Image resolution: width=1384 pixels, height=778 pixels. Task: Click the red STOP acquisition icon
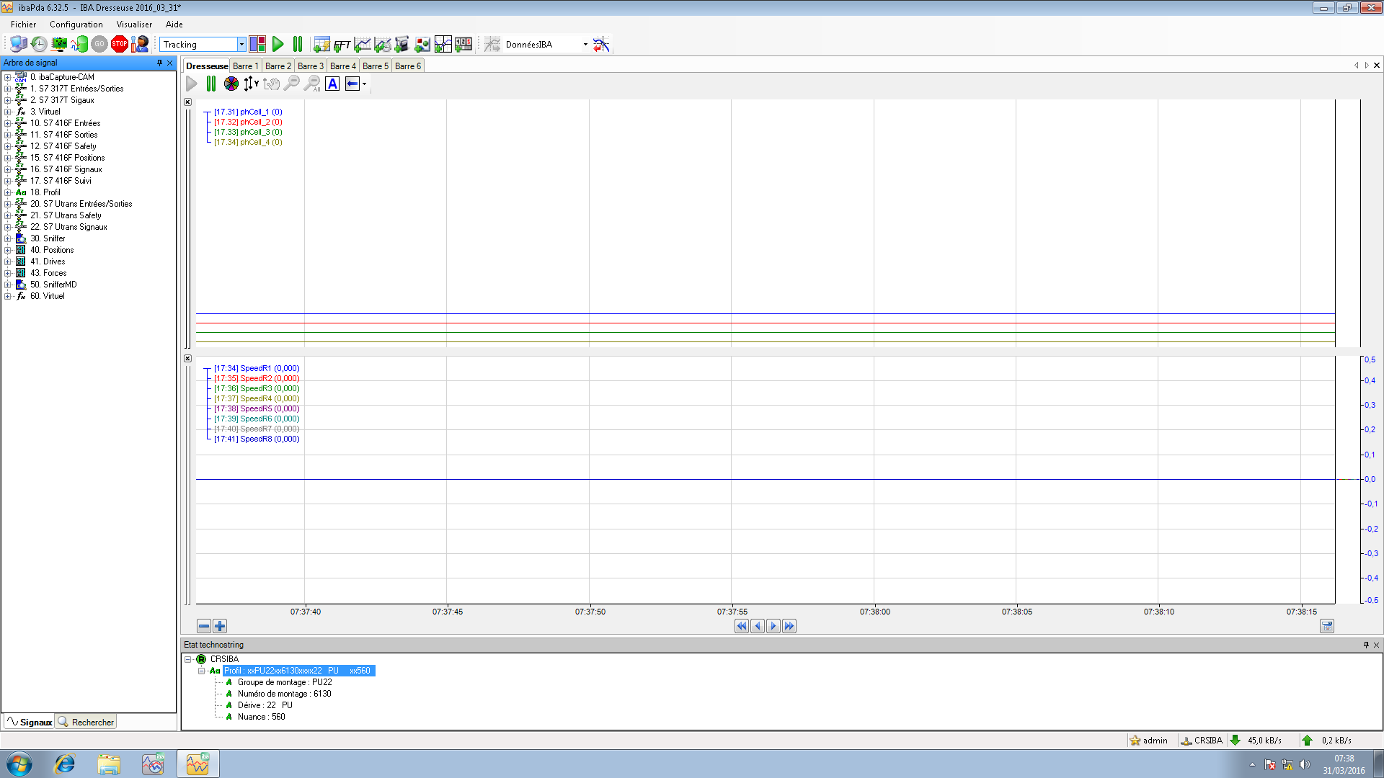(120, 45)
